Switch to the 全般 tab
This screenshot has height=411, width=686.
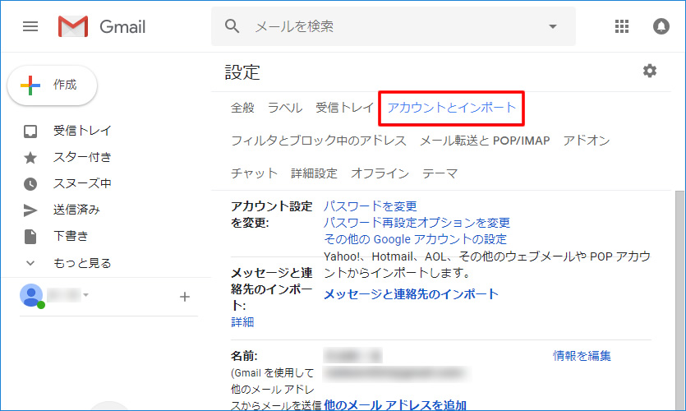(x=242, y=108)
